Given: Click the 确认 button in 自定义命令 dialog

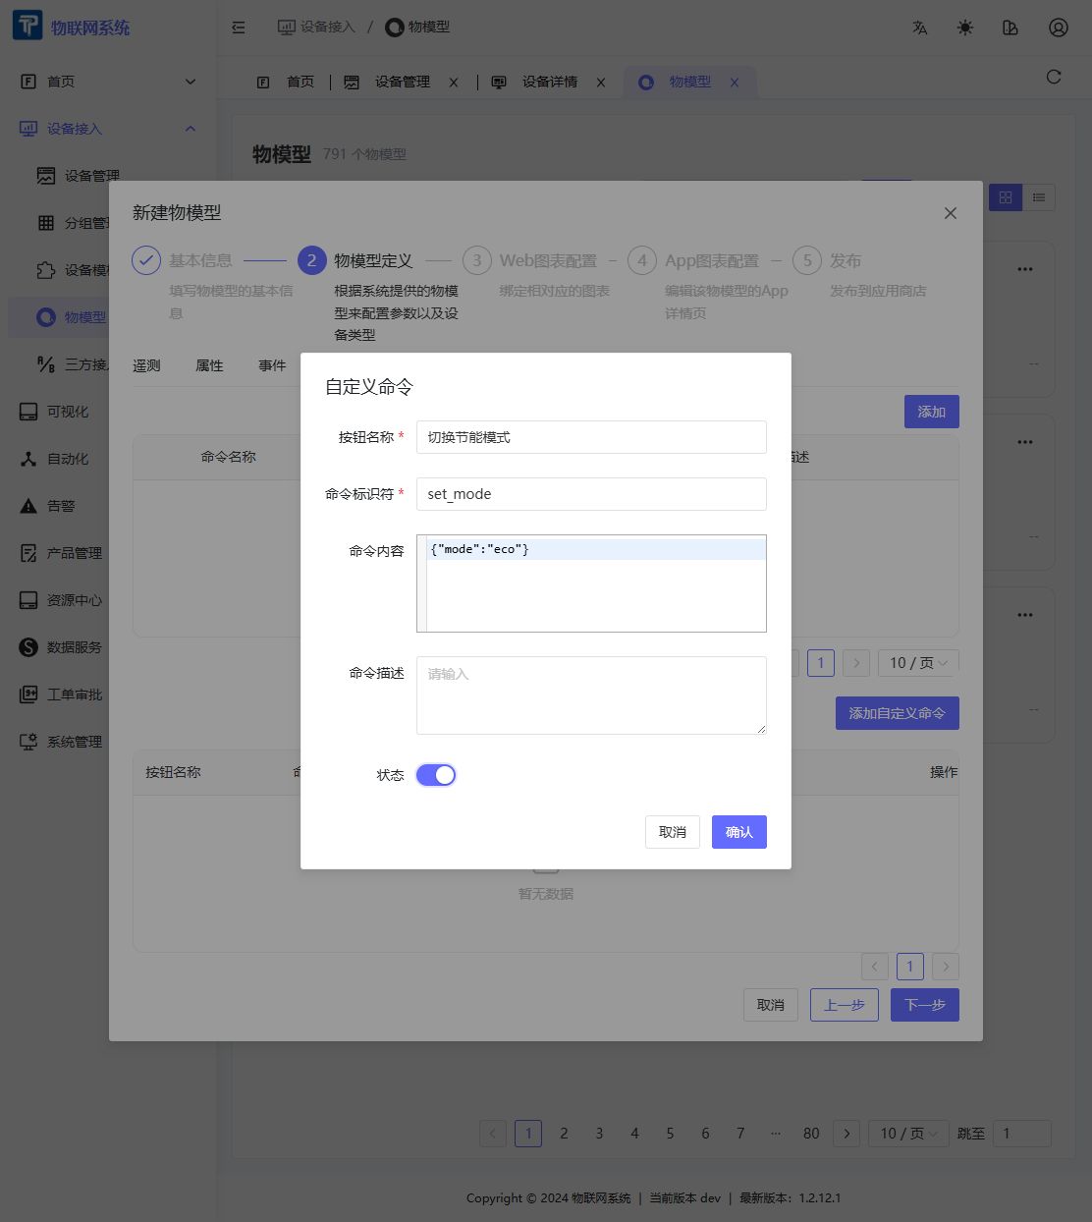Looking at the screenshot, I should click(x=739, y=832).
